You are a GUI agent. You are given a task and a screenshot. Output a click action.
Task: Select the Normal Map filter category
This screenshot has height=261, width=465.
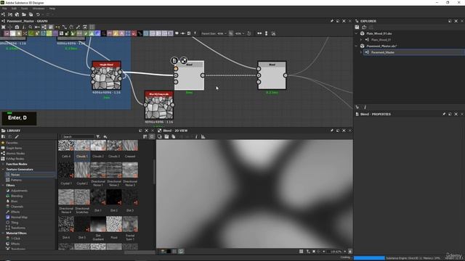tap(19, 217)
